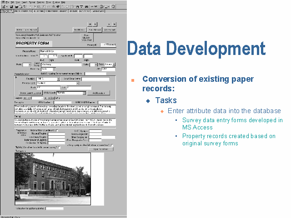This screenshot has width=291, height=218.
Task: Toggle the National Historic Landmark checkbox
Action: click(56, 130)
